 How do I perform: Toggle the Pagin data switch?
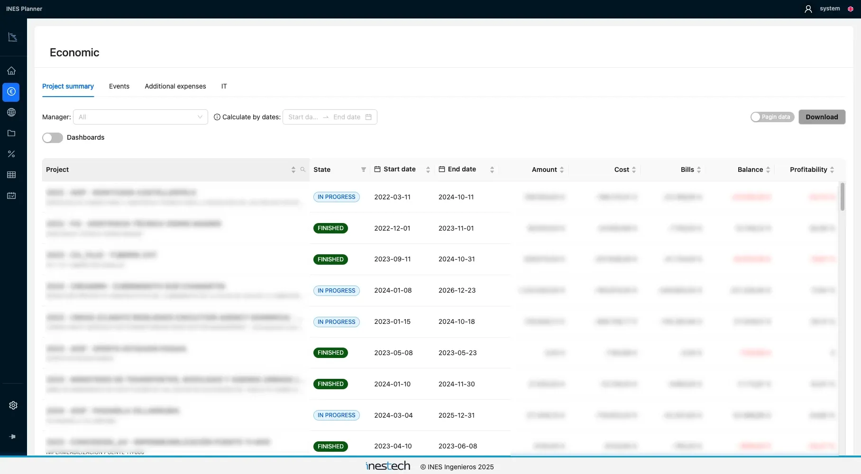[772, 117]
